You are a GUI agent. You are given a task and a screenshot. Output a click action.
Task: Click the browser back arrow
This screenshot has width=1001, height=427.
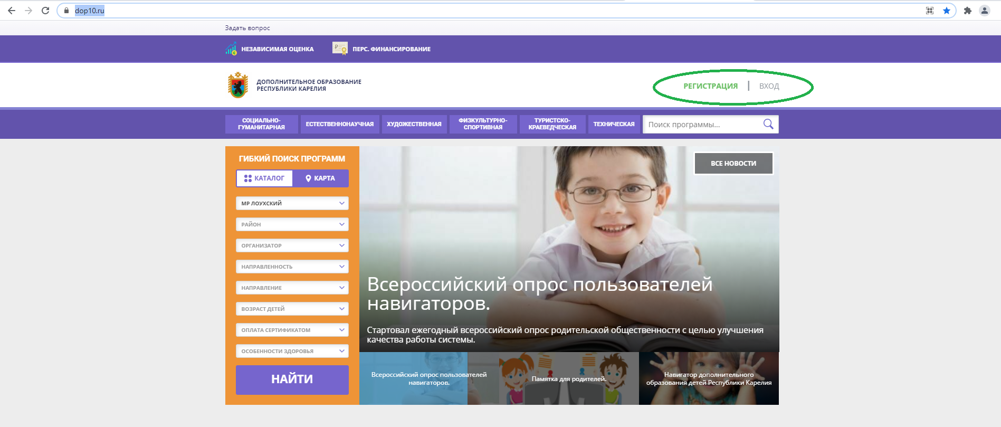(12, 11)
